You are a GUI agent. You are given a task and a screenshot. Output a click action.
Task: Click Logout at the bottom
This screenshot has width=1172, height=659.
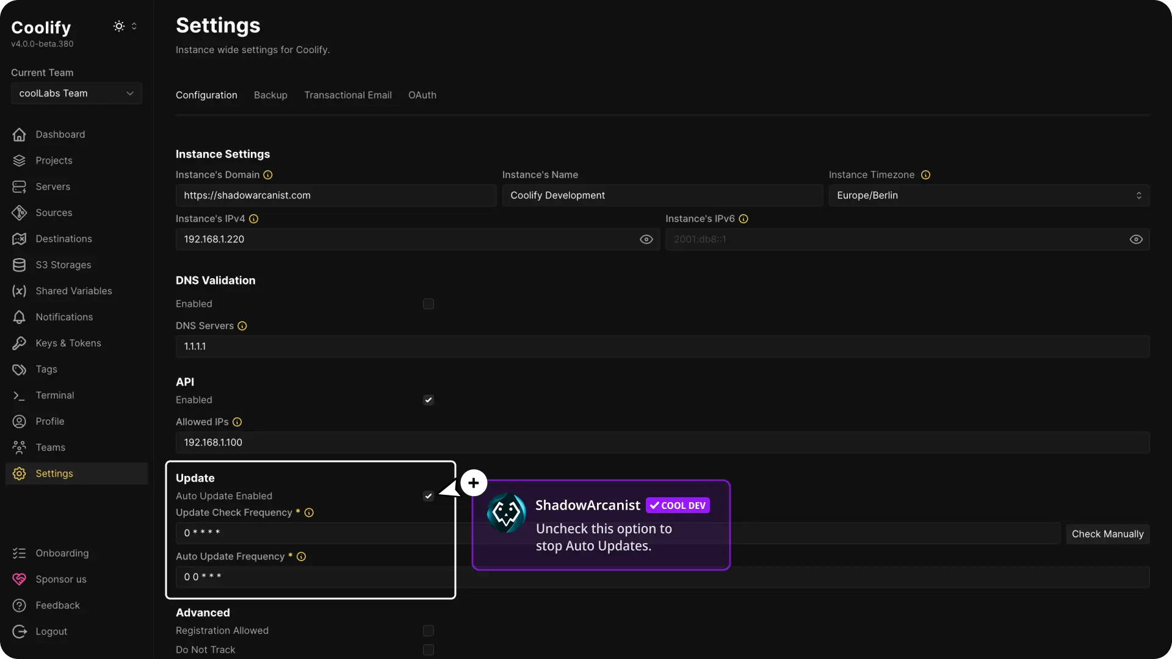click(51, 631)
